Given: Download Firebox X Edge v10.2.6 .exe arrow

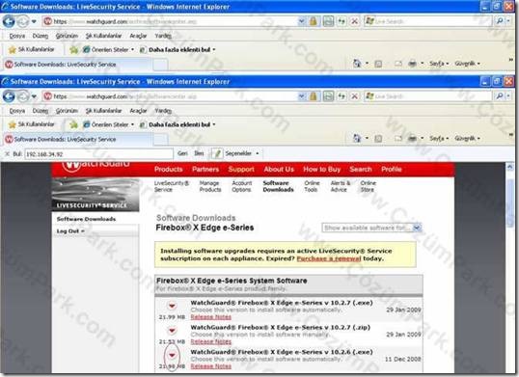Looking at the screenshot, I should coord(172,355).
